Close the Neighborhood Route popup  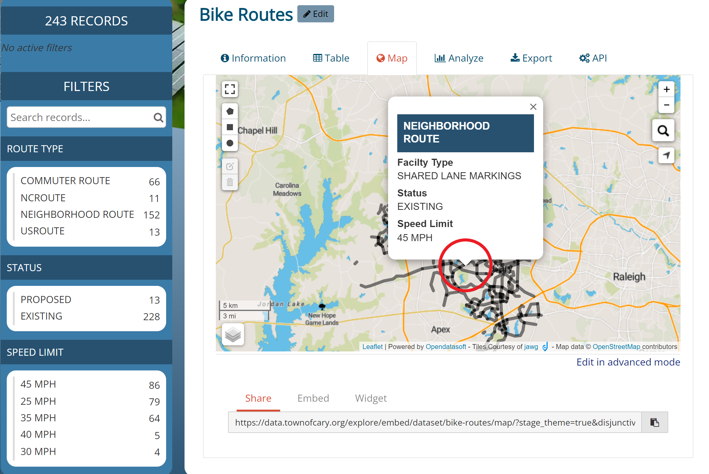tap(533, 107)
